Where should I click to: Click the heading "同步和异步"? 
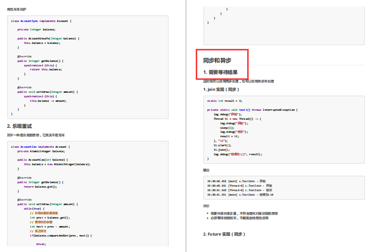(x=217, y=60)
